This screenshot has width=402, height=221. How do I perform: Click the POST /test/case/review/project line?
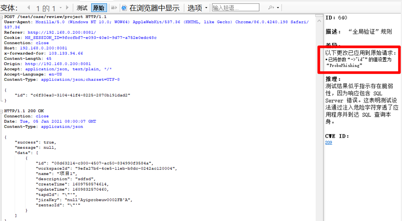pyautogui.click(x=55, y=17)
